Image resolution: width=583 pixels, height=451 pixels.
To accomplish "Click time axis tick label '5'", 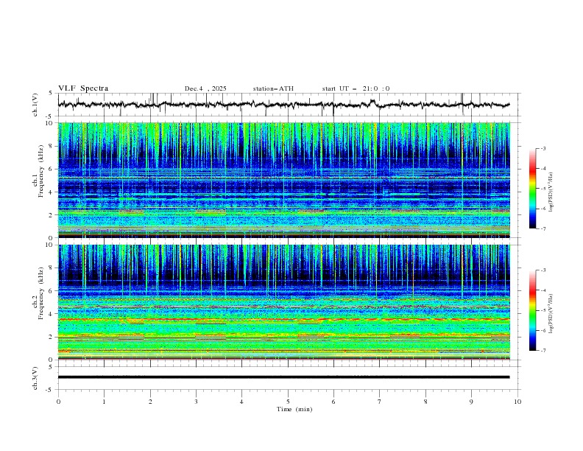I will click(288, 402).
